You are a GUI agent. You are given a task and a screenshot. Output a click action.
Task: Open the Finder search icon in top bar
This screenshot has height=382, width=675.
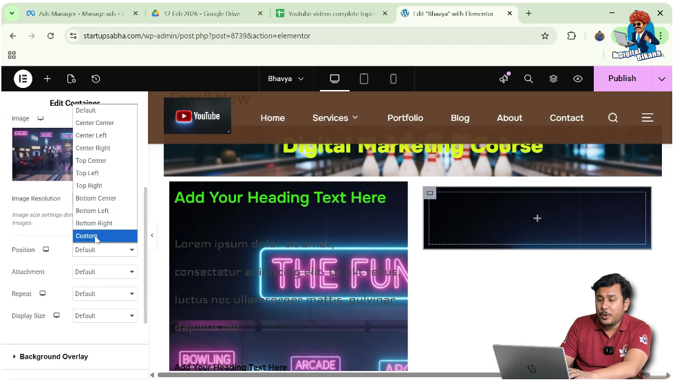click(x=528, y=79)
